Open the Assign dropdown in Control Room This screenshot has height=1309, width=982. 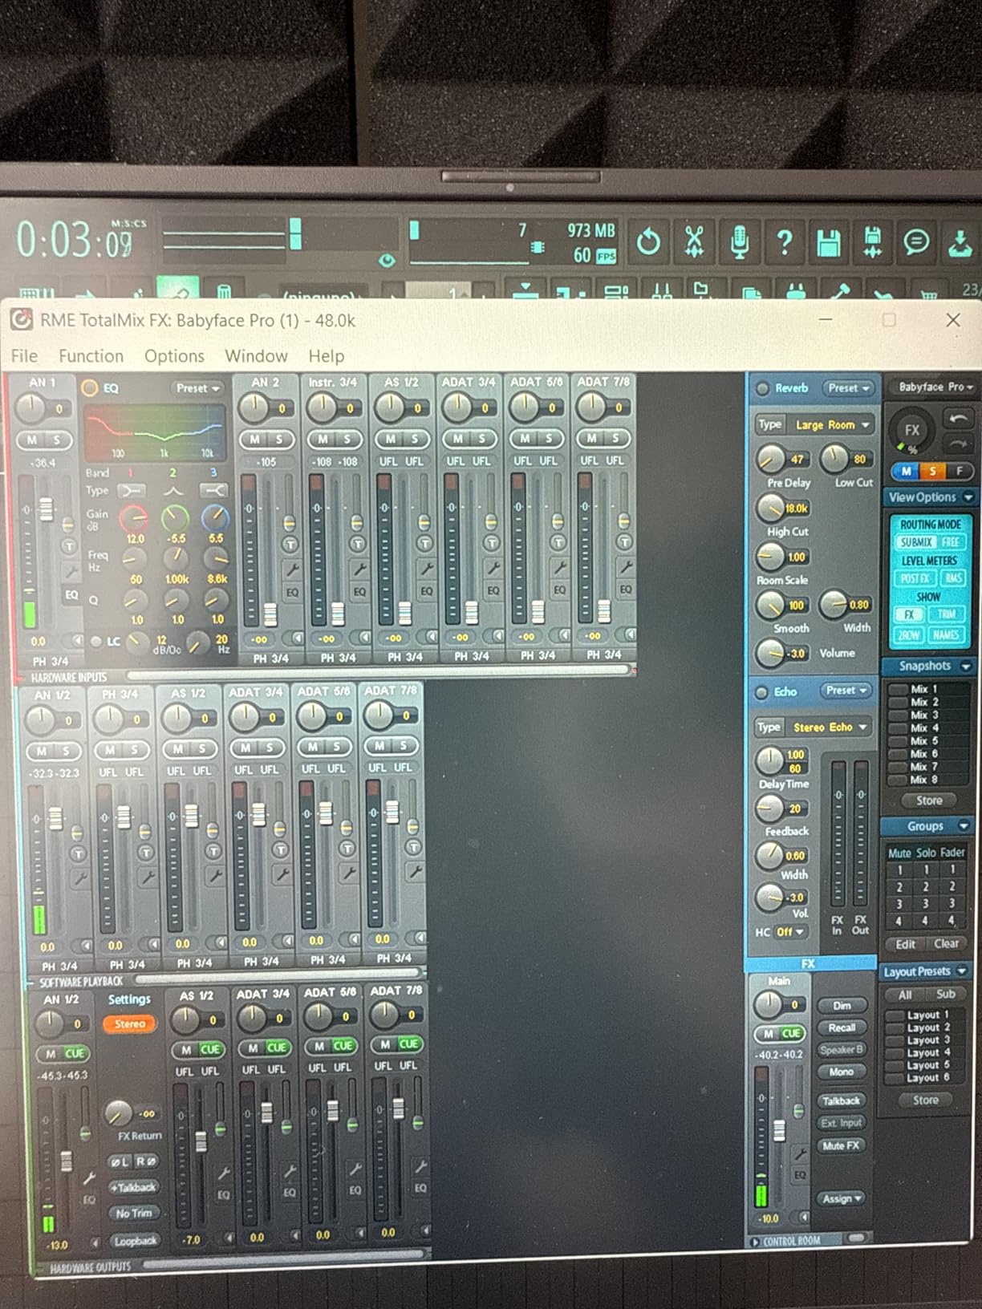842,1199
